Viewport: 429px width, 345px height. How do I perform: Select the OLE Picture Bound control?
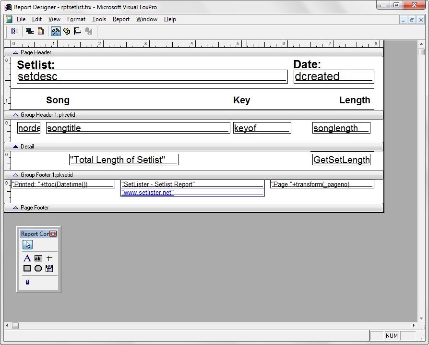tap(49, 269)
